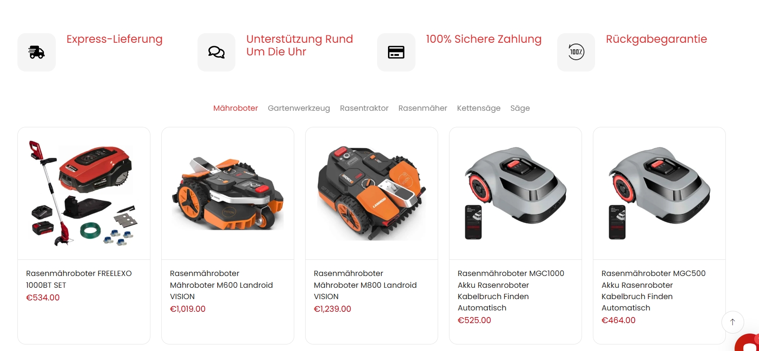Click the credit card payment icon
Viewport: 759px width, 351px height.
[x=396, y=52]
